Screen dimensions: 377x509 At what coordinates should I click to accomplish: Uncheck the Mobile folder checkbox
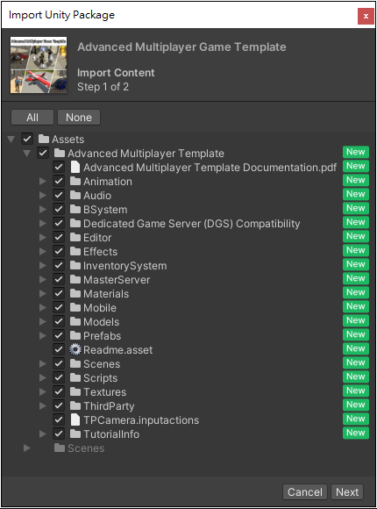(x=59, y=307)
